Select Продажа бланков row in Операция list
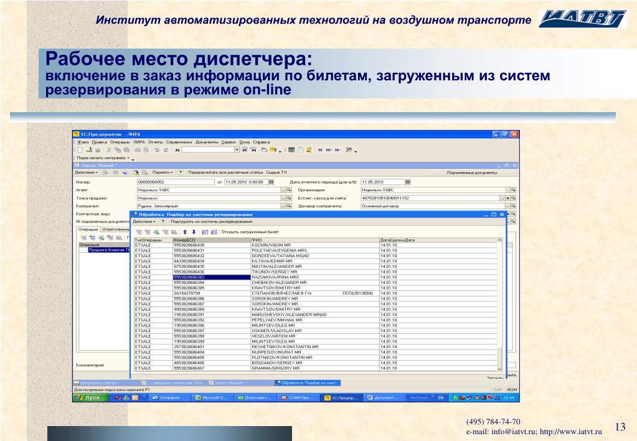Image resolution: width=637 pixels, height=441 pixels. [x=108, y=250]
